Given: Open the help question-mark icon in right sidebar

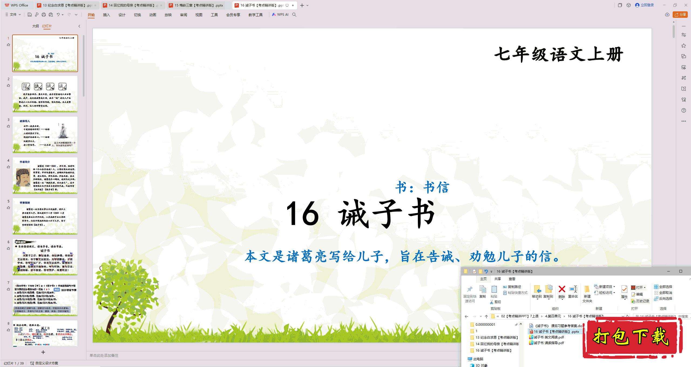Looking at the screenshot, I should pos(683,110).
